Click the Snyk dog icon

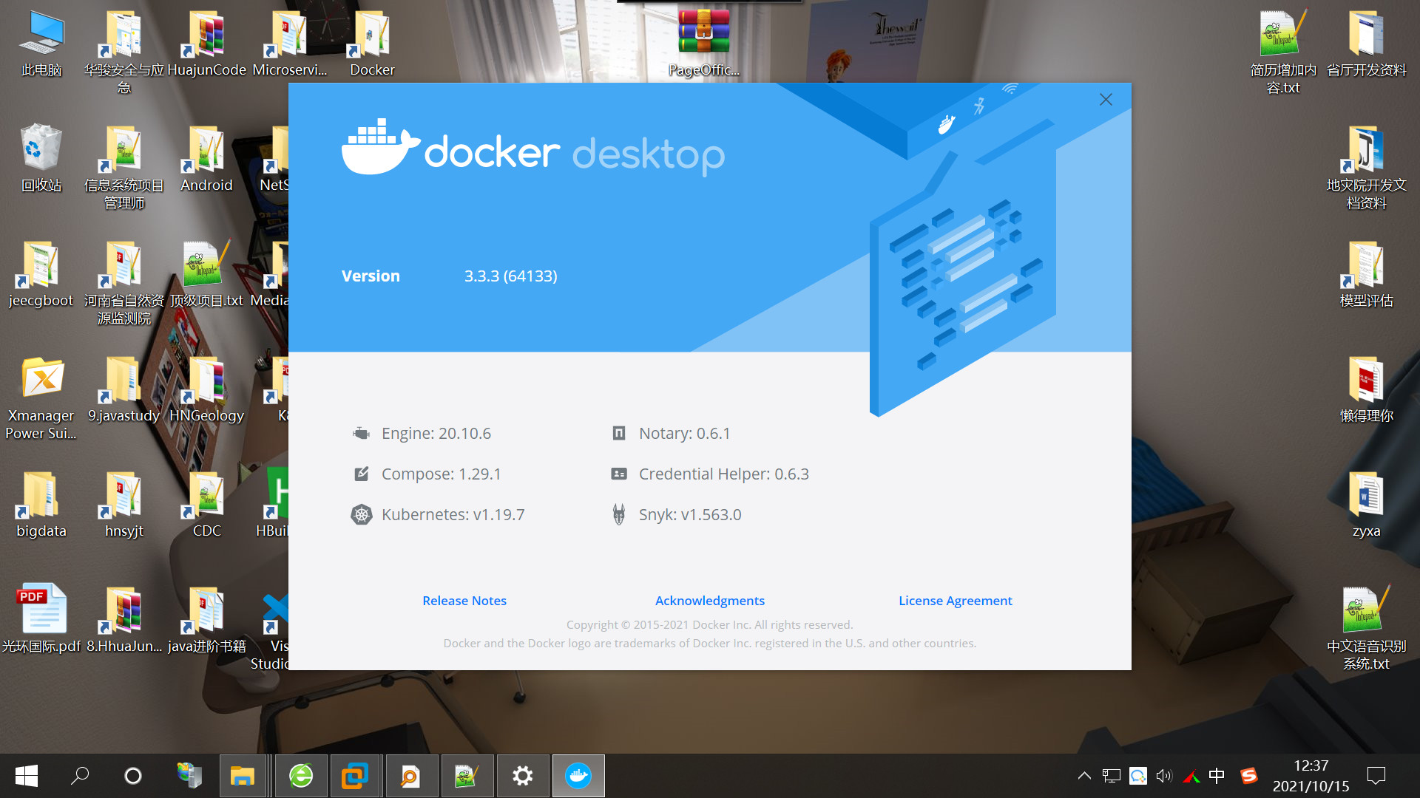[619, 514]
